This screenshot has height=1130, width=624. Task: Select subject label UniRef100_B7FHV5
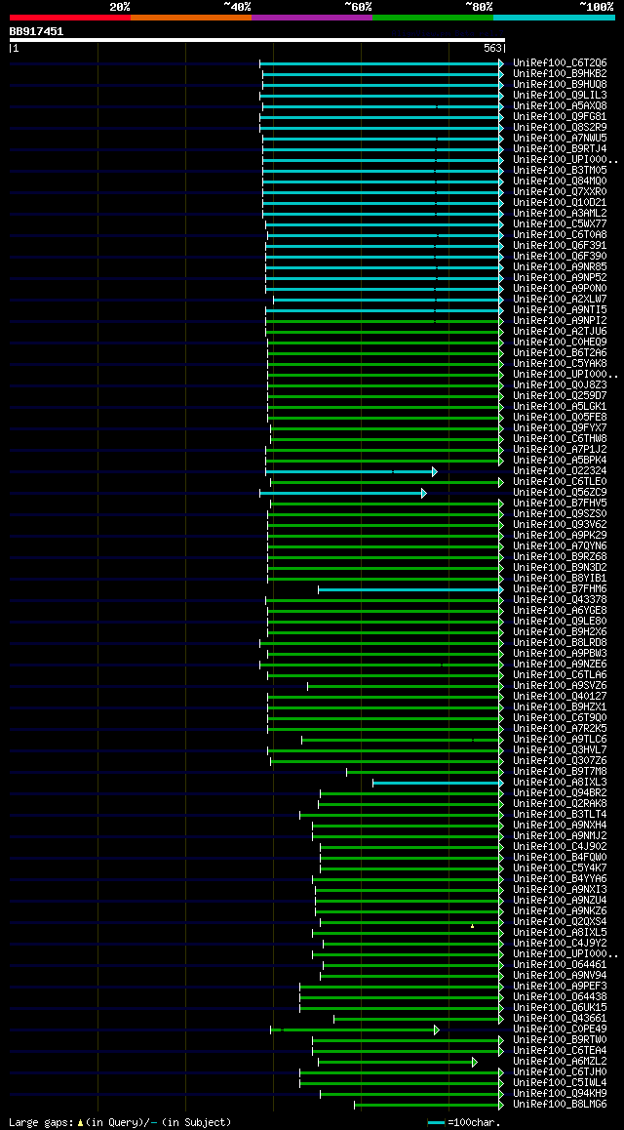coord(560,504)
